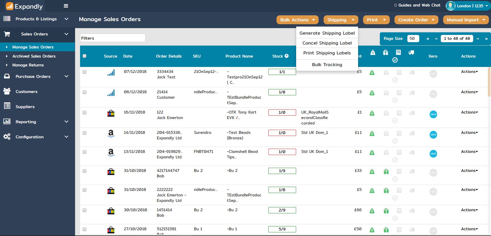Open the Create Order dropdown
This screenshot has width=491, height=236.
pos(416,20)
